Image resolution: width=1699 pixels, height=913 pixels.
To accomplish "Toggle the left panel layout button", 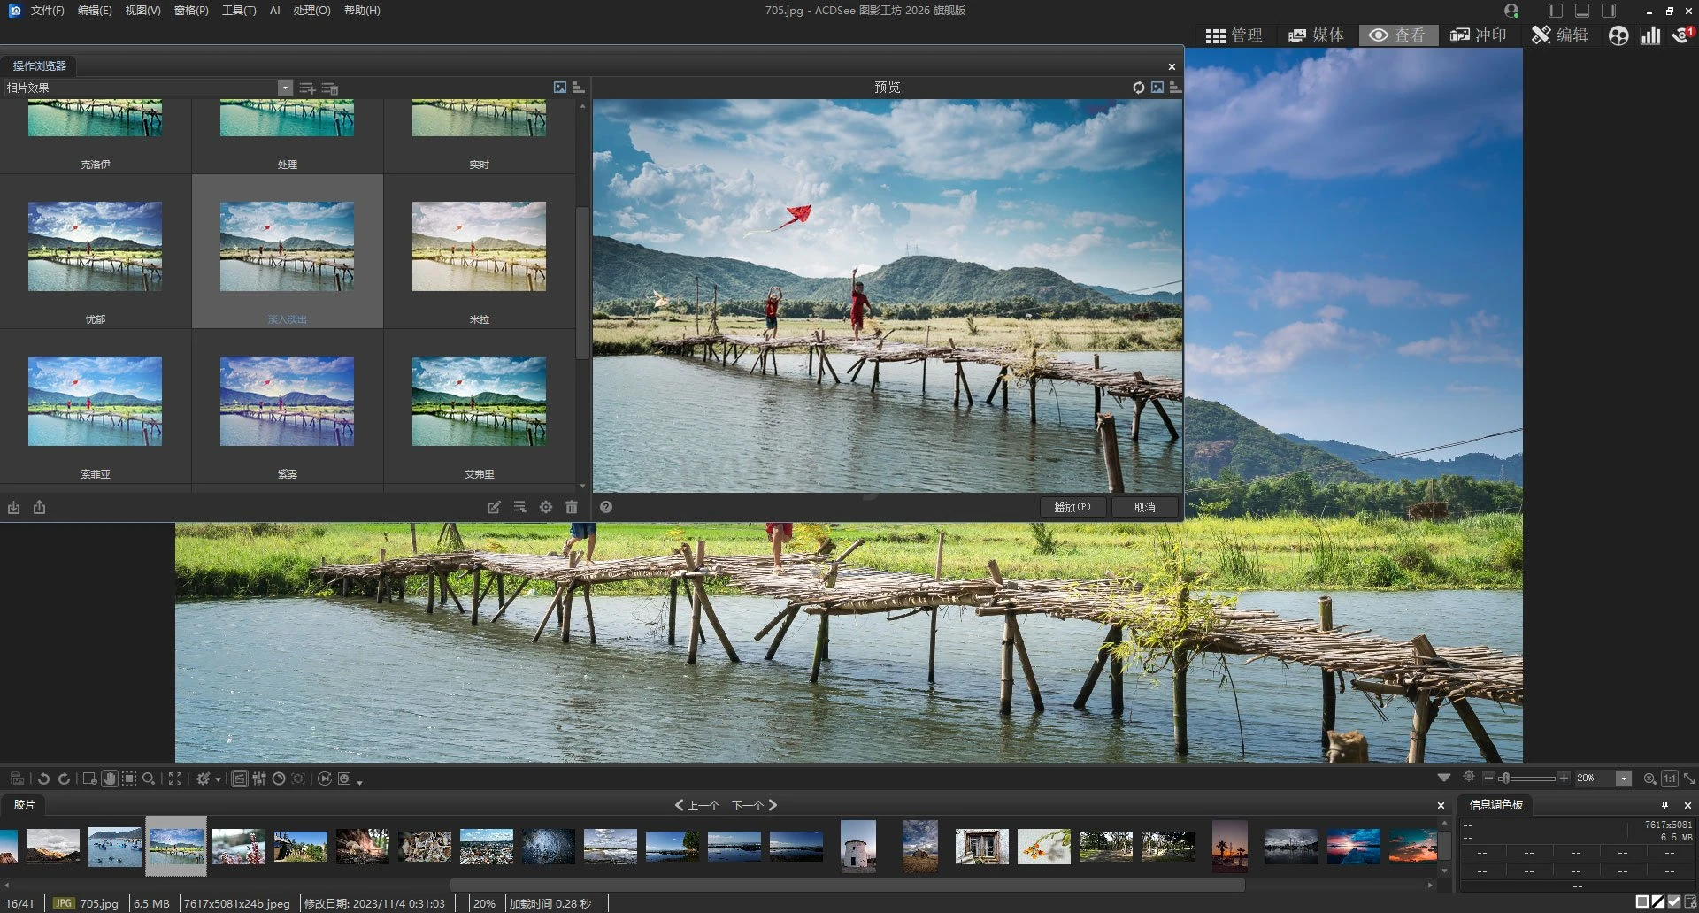I will coord(1556,11).
